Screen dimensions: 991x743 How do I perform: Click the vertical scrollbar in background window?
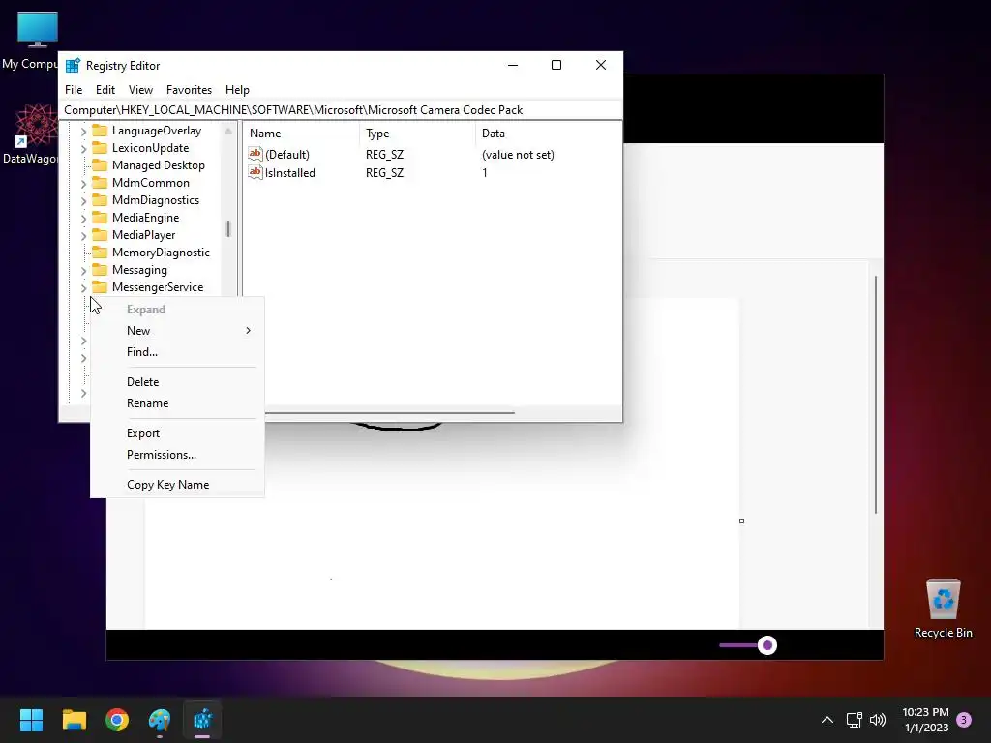coord(875,395)
